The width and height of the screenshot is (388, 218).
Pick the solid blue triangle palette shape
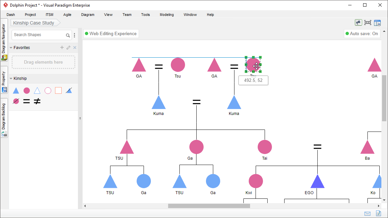point(16,91)
